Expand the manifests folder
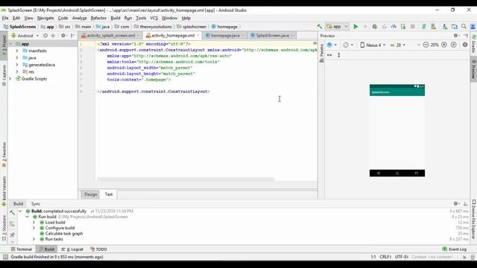477x268 pixels. pos(17,51)
